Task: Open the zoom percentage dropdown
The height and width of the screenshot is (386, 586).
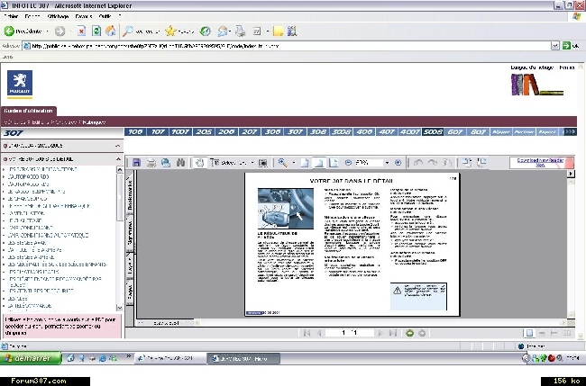Action: [x=387, y=163]
